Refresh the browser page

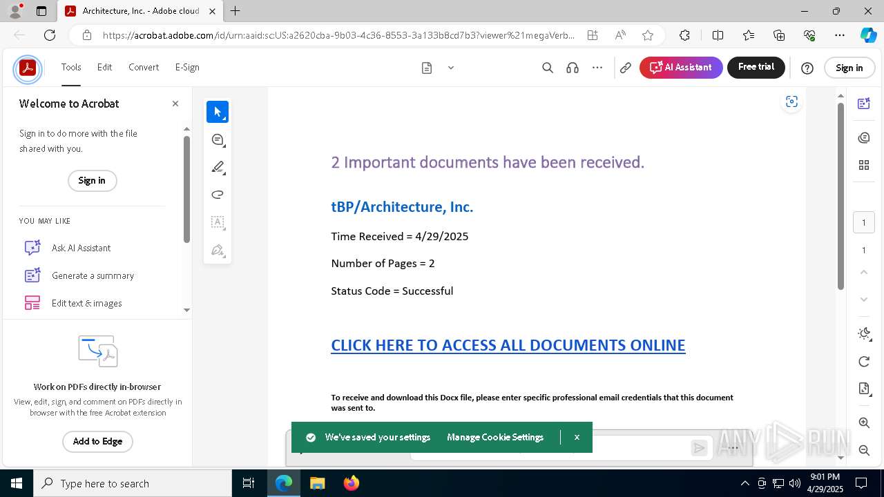[x=50, y=35]
